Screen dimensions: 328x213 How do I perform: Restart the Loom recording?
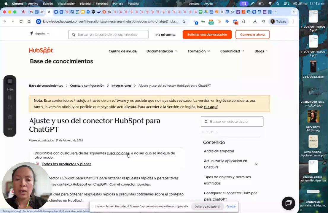pyautogui.click(x=10, y=107)
